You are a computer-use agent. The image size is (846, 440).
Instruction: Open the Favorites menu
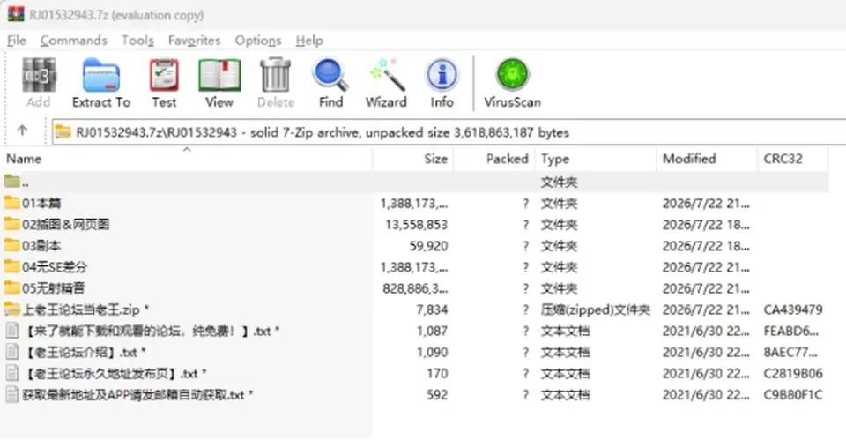pos(194,41)
